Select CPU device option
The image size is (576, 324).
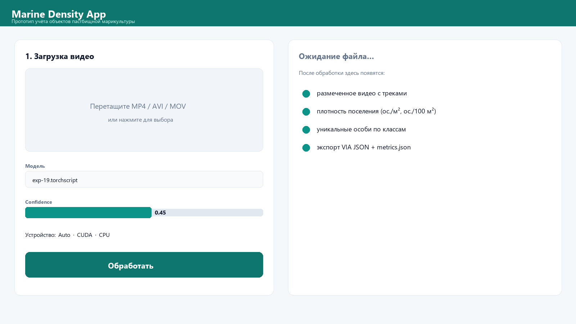pyautogui.click(x=104, y=235)
